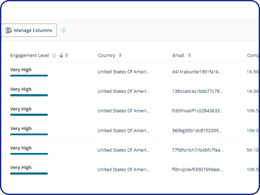The image size is (260, 195).
Task: Click Very High in the fc60lrwallf row
Action: tap(21, 109)
